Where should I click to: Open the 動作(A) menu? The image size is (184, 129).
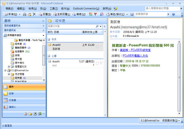pyautogui.click(x=65, y=9)
